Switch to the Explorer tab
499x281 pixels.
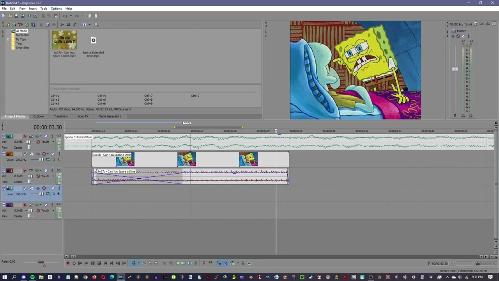[39, 116]
